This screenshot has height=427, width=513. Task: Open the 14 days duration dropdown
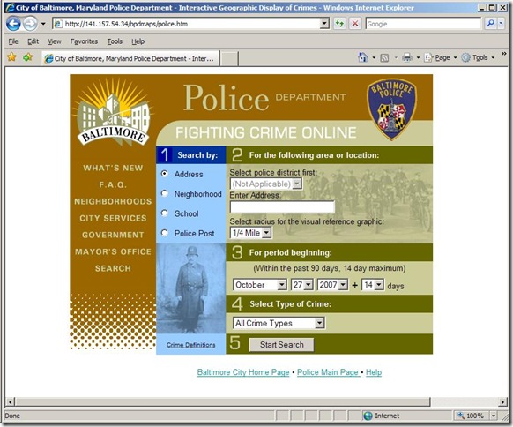(x=372, y=285)
